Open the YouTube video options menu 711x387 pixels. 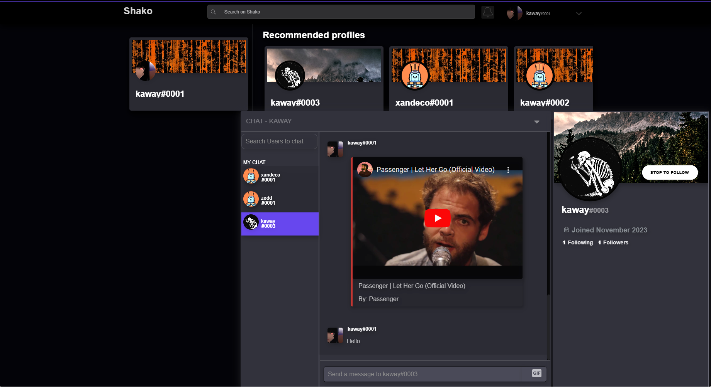pyautogui.click(x=508, y=170)
